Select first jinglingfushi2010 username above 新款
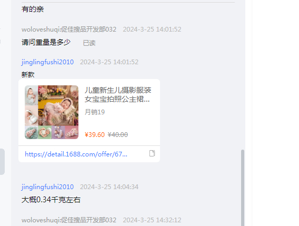Image resolution: width=299 pixels, height=226 pixels. click(47, 62)
